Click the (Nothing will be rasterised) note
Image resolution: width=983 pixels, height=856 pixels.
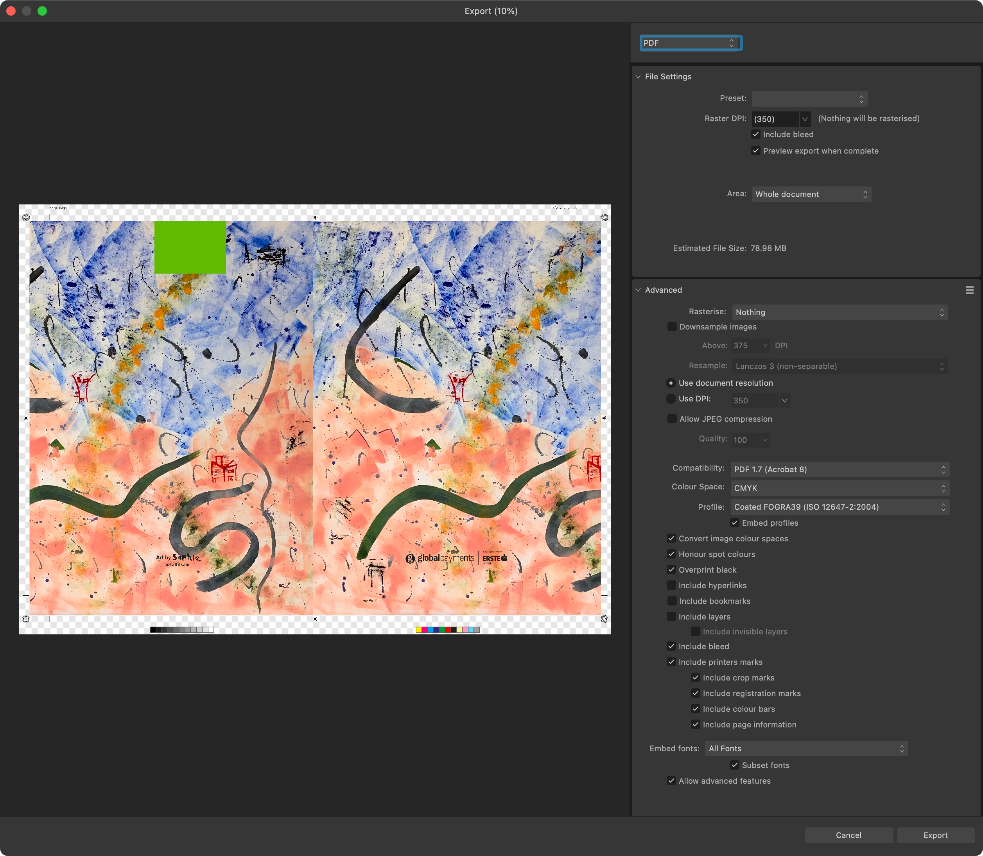[x=868, y=118]
